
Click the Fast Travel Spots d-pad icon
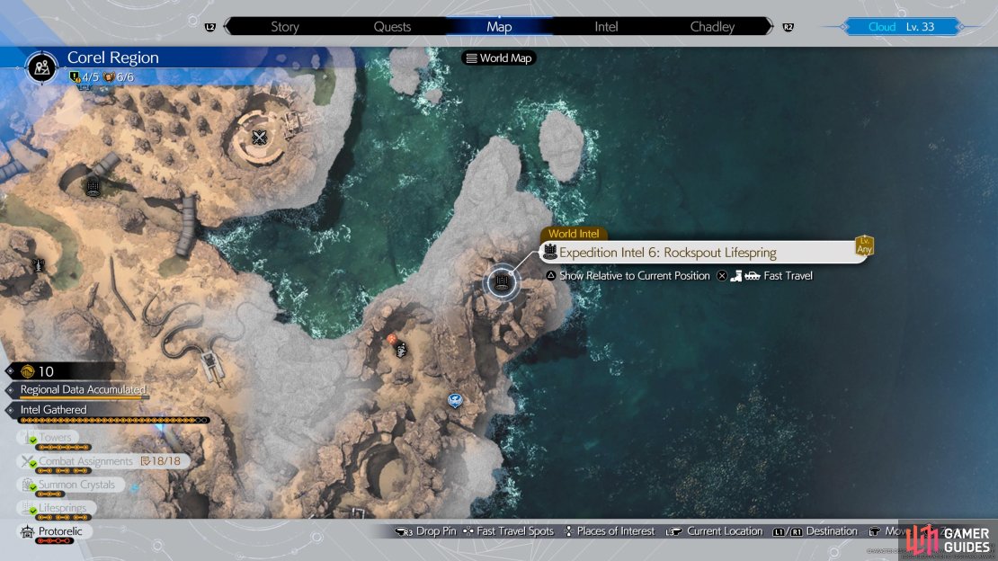tap(468, 531)
